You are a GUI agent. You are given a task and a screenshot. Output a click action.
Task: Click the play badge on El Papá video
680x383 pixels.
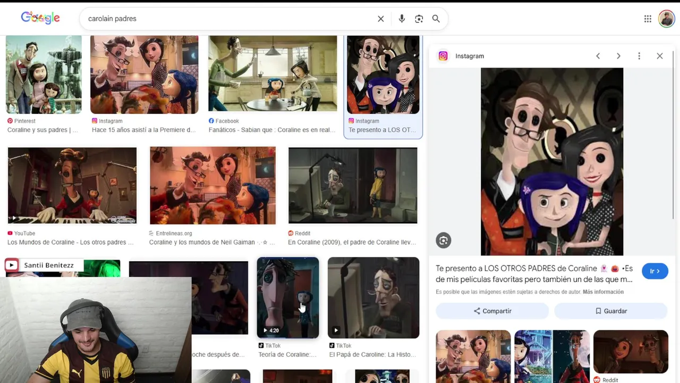click(336, 330)
